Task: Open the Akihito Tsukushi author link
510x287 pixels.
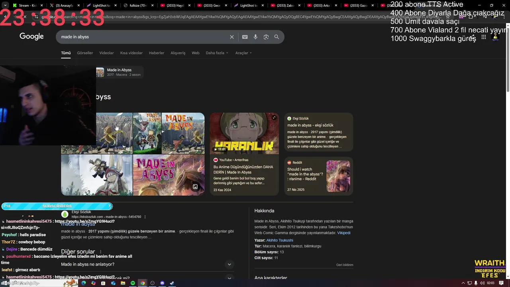Action: [x=280, y=240]
